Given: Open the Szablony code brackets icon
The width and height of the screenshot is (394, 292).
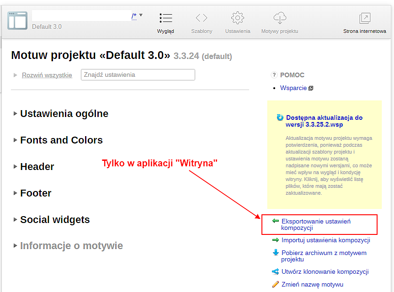Looking at the screenshot, I should click(x=202, y=18).
